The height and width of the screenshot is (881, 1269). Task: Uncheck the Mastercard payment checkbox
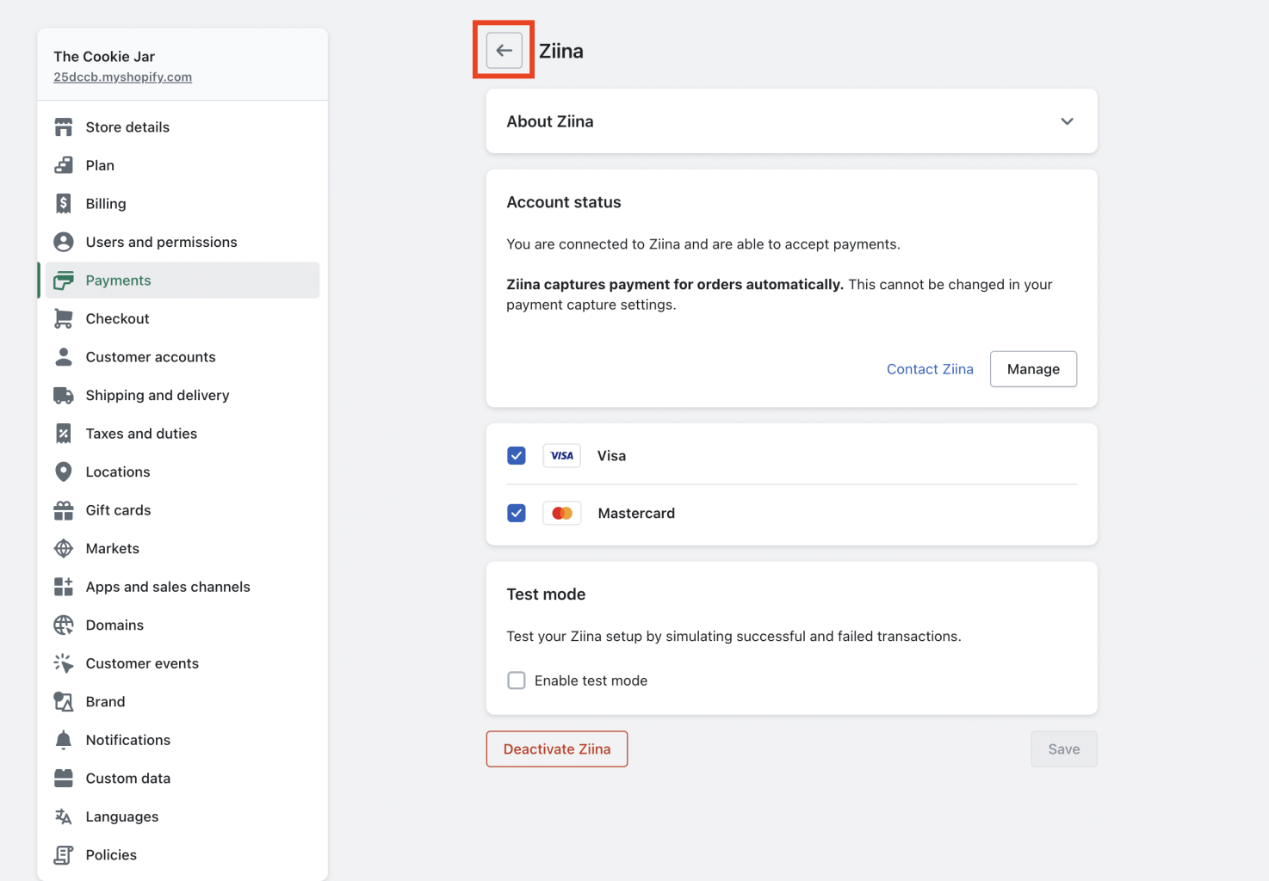point(517,513)
